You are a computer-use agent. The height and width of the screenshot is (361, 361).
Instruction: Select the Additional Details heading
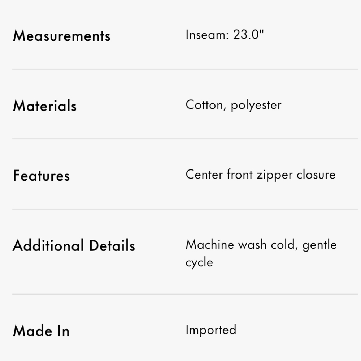click(74, 245)
